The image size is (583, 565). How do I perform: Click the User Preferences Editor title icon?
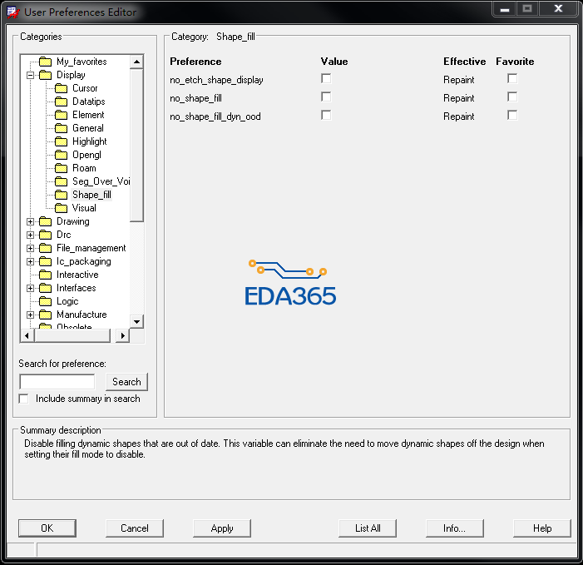click(x=13, y=12)
